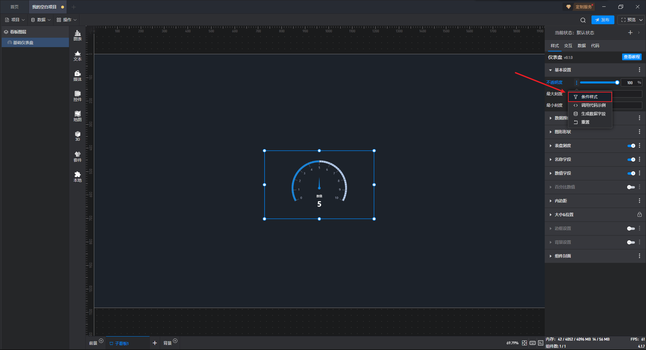Click the 不透明度 opacity slider handle

tap(617, 82)
